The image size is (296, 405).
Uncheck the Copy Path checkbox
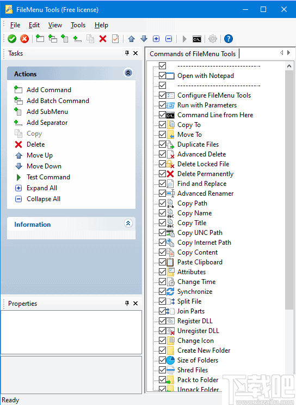point(162,203)
